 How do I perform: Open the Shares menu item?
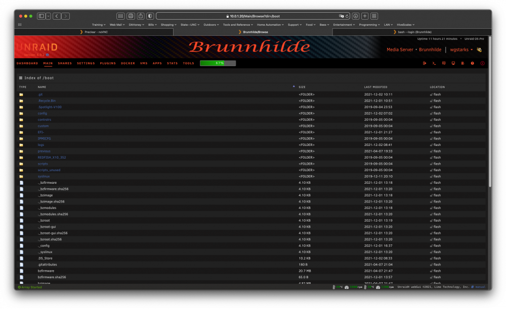click(65, 64)
